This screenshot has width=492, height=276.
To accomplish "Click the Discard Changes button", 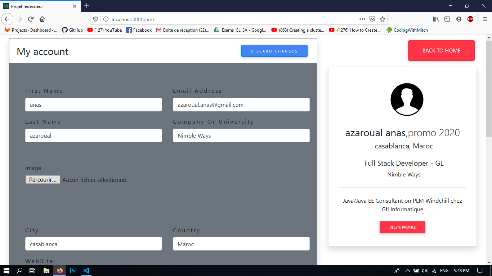I will tap(274, 51).
